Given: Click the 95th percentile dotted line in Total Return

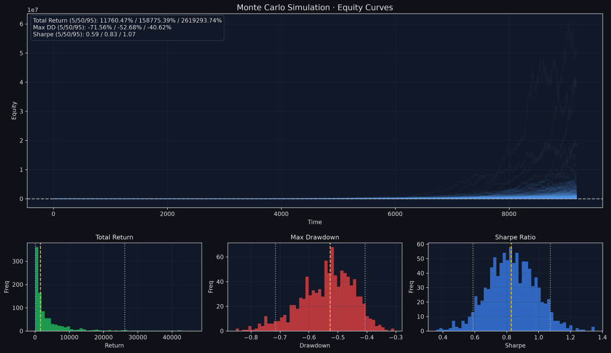Looking at the screenshot, I should click(125, 287).
